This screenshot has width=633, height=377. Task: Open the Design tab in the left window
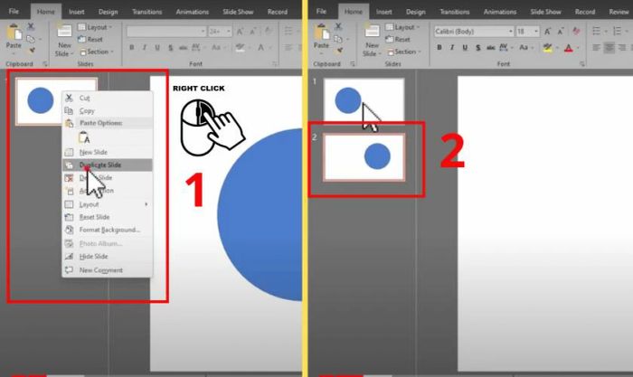[x=109, y=12]
